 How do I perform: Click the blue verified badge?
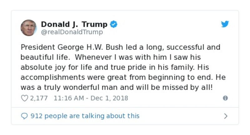pyautogui.click(x=114, y=24)
